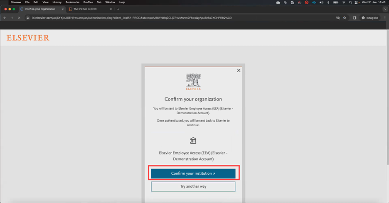Open a new tab with the plus button

pyautogui.click(x=118, y=9)
